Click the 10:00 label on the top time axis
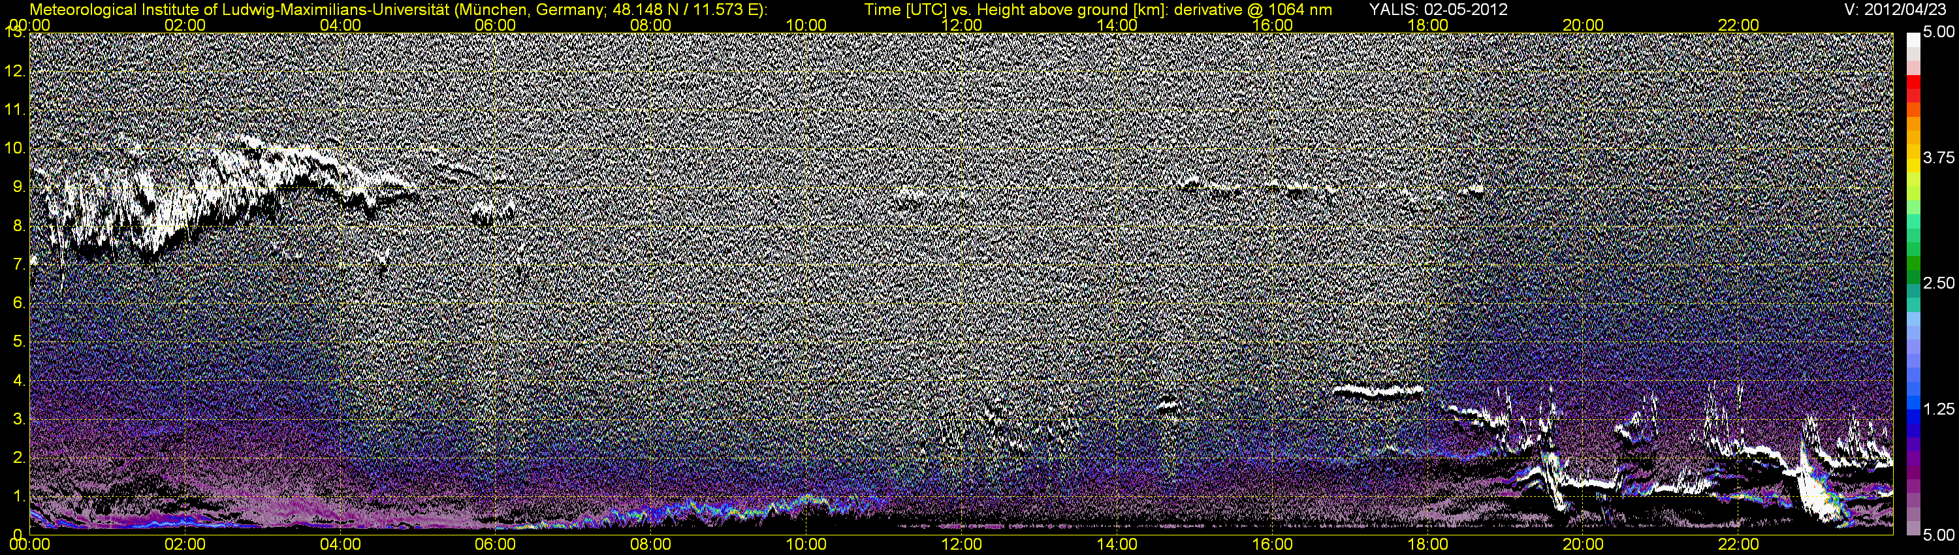The image size is (1959, 555). tap(806, 25)
